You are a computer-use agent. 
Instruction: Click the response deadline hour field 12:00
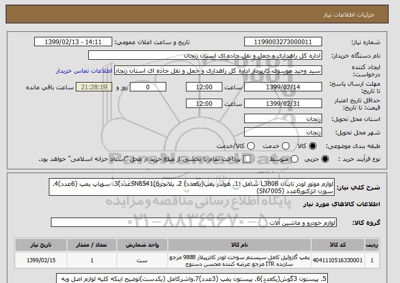point(204,87)
